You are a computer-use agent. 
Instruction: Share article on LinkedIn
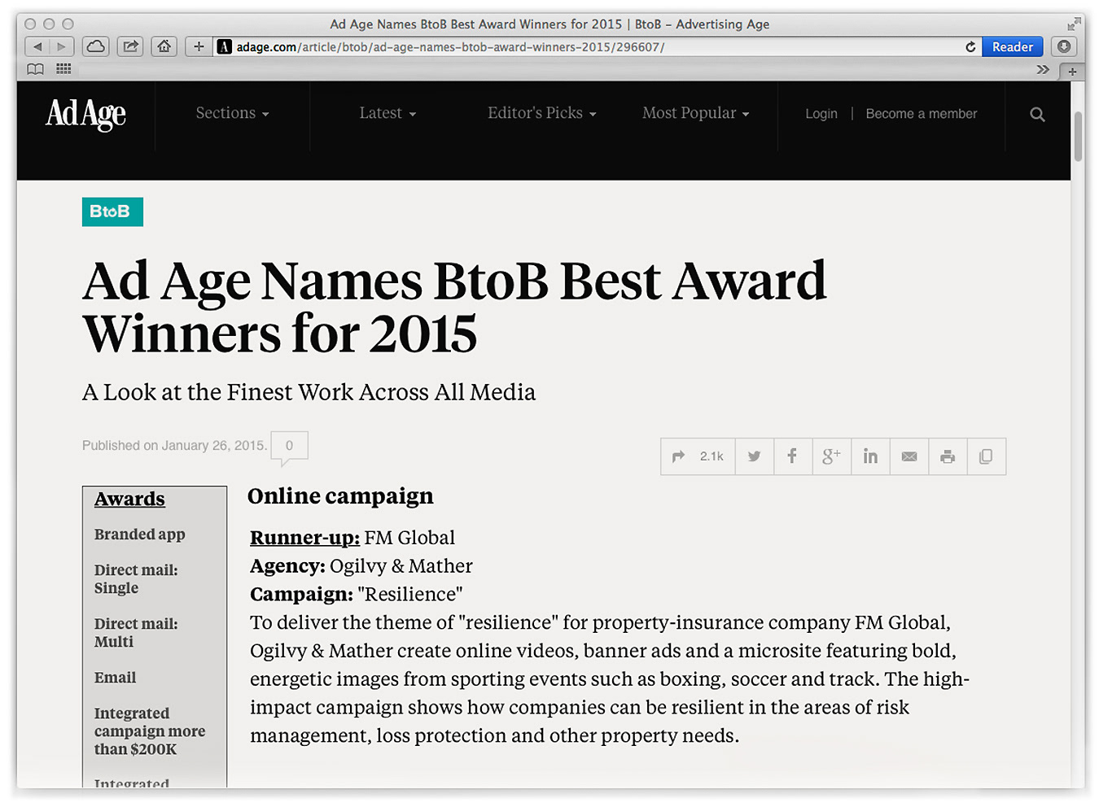[870, 456]
